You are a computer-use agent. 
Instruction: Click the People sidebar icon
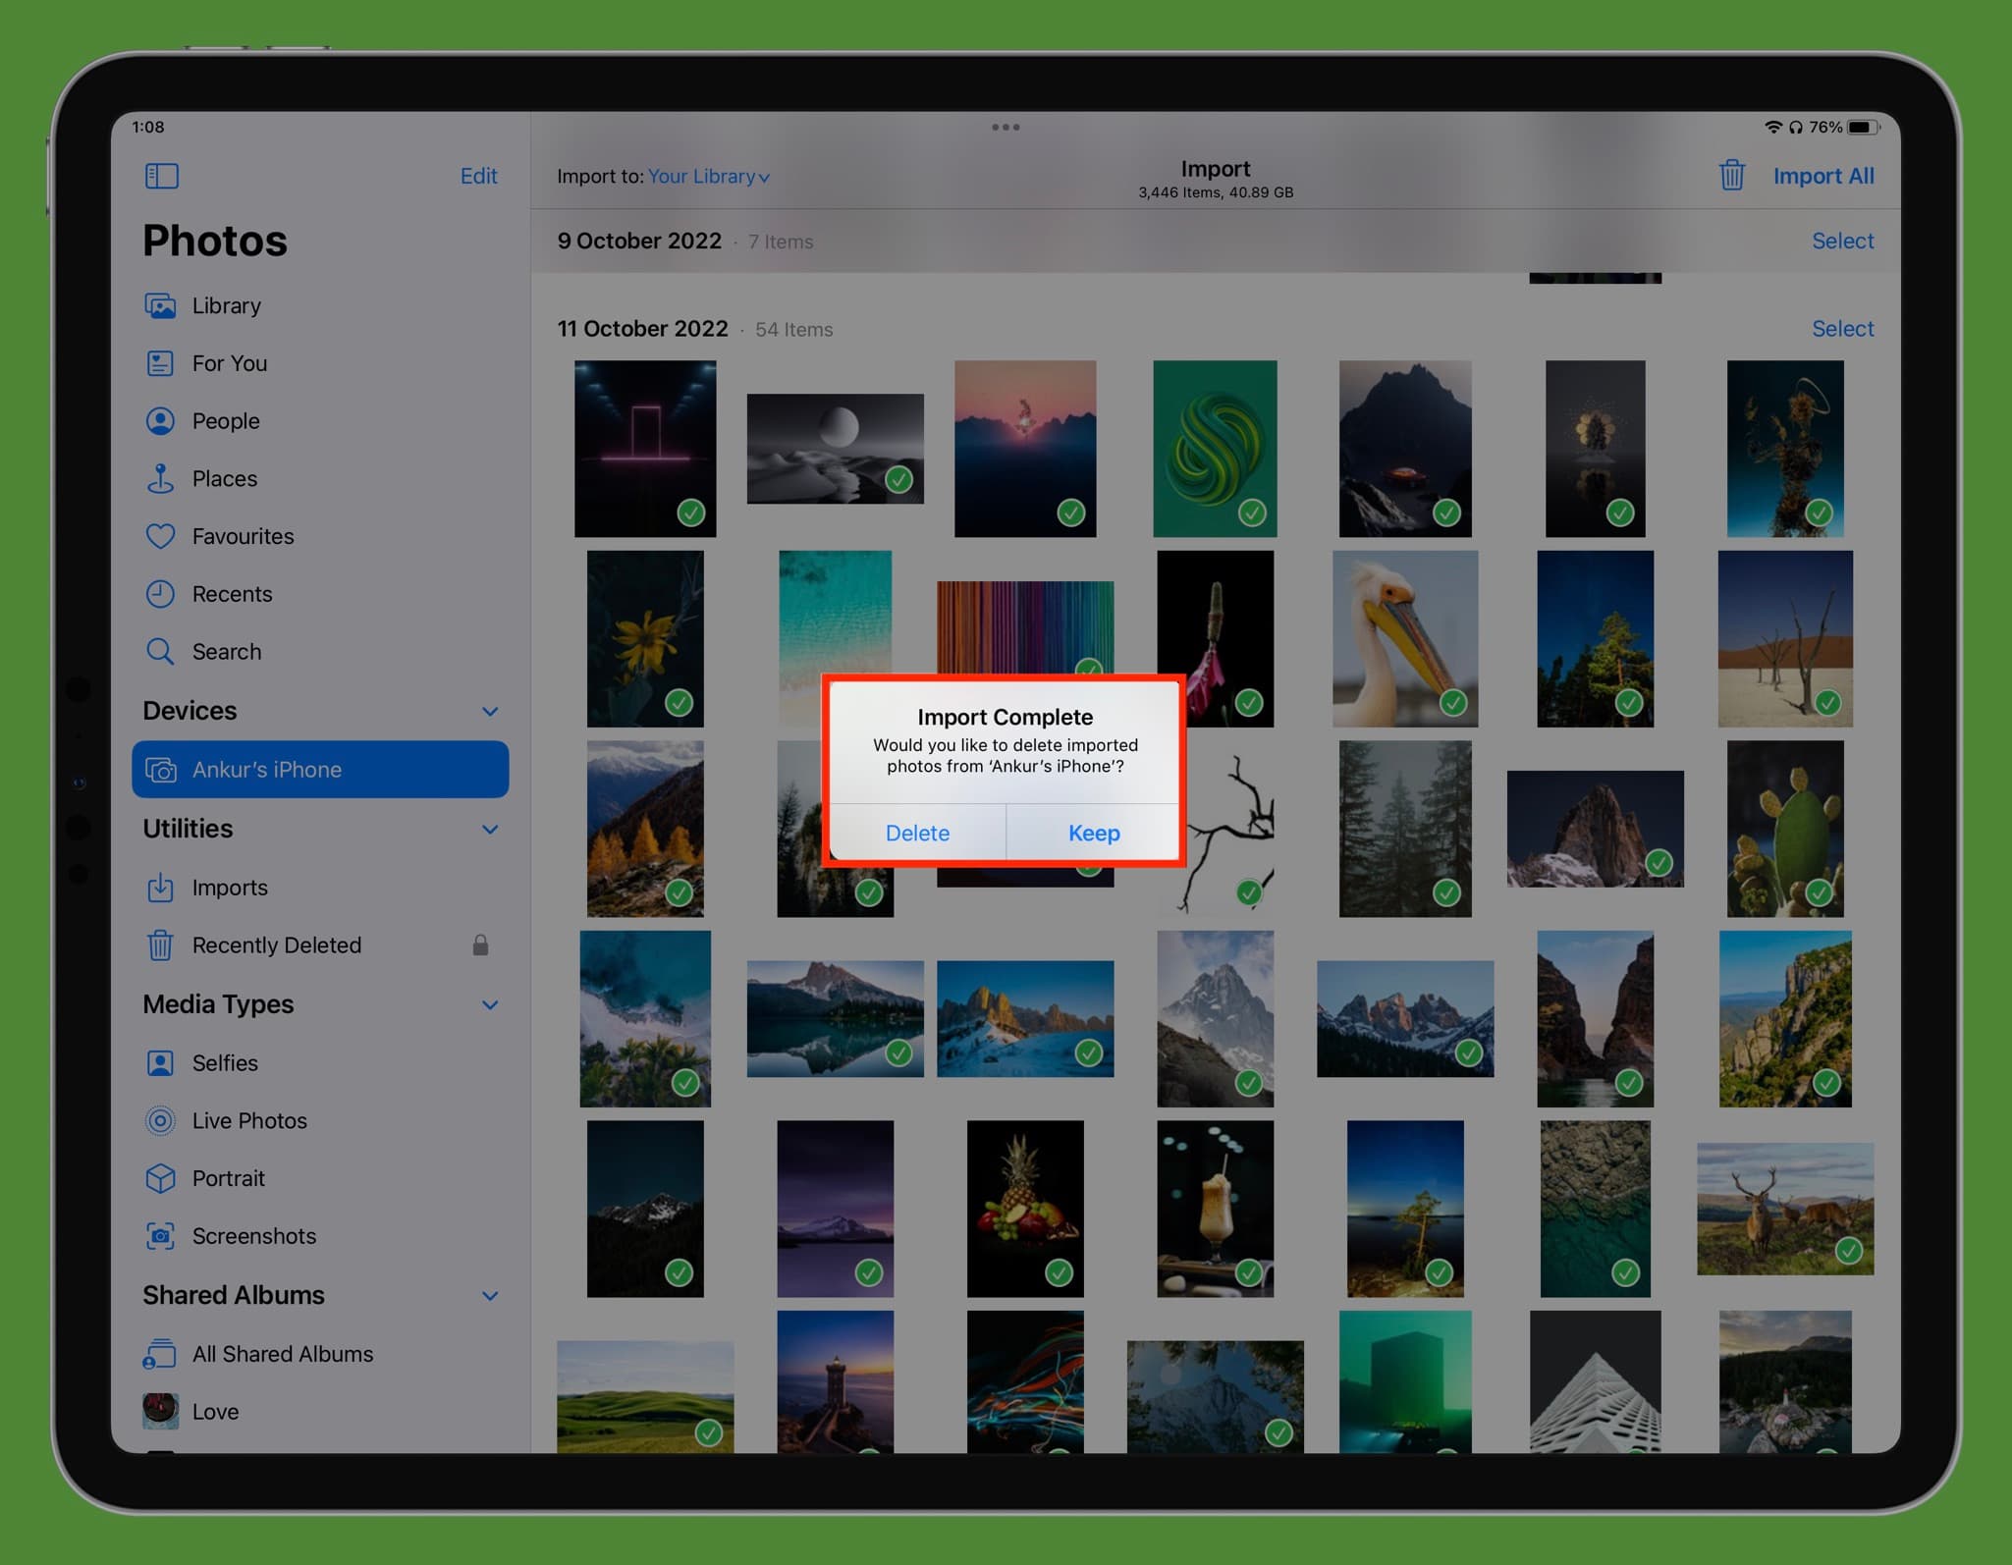tap(160, 421)
